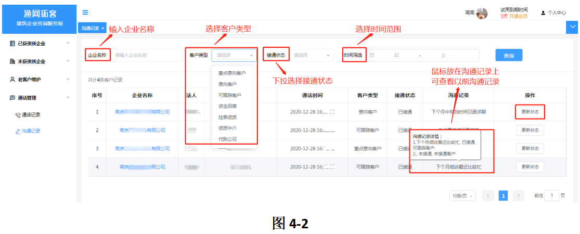The width and height of the screenshot is (580, 234).
Task: Click the 沟通记录 column header
Action: (459, 95)
